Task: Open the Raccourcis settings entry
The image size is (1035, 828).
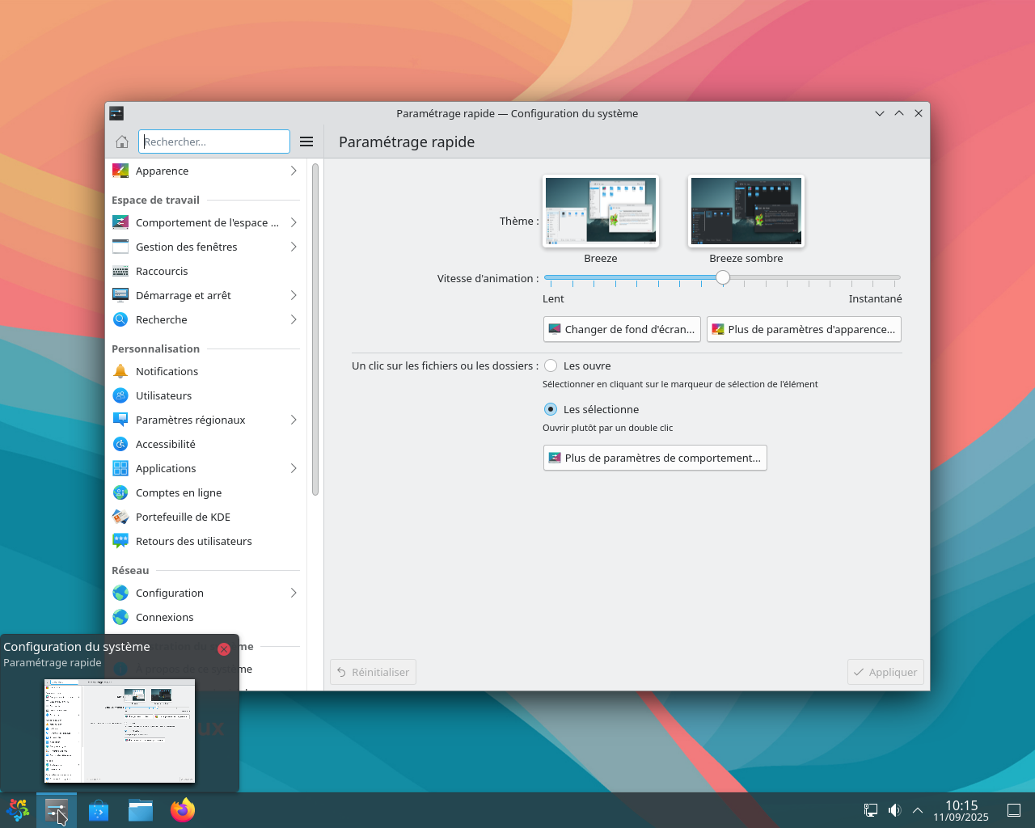Action: [206, 271]
